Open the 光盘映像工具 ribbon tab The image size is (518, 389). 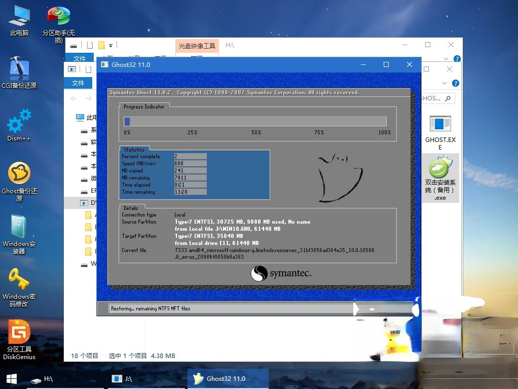(197, 46)
